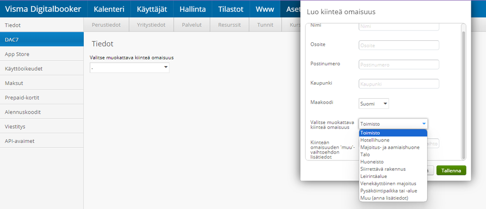Click the Nimi input field
Viewport: 486px width, 209px height.
[399, 26]
